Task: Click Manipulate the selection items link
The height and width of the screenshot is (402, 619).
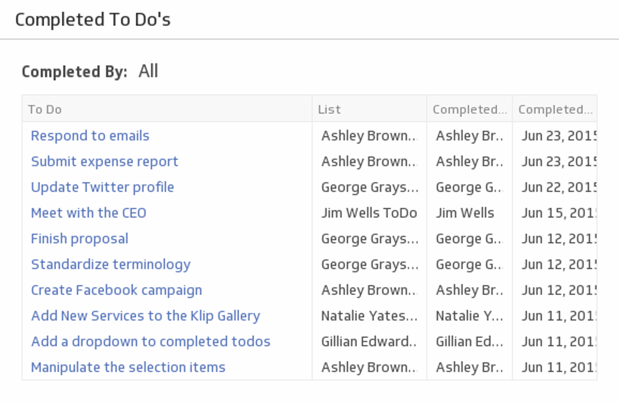Action: 128,367
